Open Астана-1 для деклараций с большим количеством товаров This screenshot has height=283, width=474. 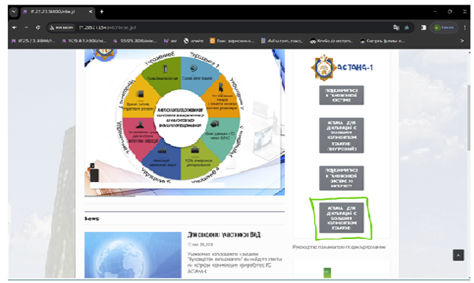(x=341, y=217)
